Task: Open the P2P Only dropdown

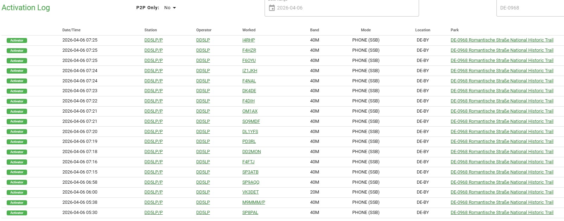Action: pyautogui.click(x=170, y=8)
